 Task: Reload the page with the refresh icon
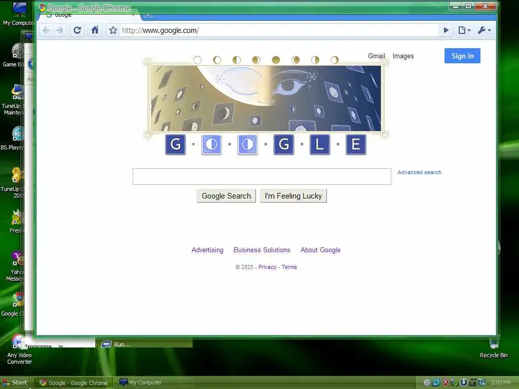[77, 30]
